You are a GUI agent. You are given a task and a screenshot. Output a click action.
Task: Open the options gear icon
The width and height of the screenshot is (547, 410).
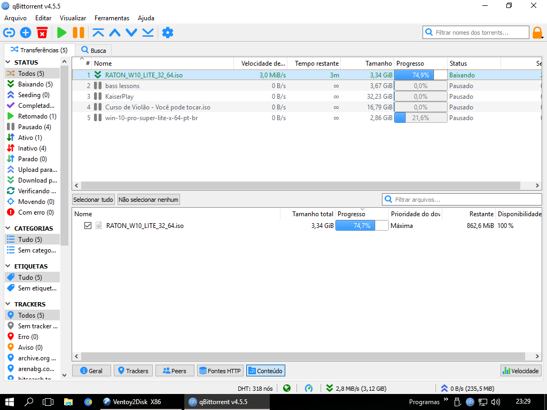(168, 33)
